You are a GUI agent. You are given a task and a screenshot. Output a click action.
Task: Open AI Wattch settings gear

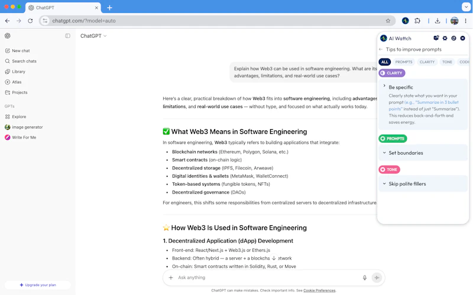tap(445, 38)
